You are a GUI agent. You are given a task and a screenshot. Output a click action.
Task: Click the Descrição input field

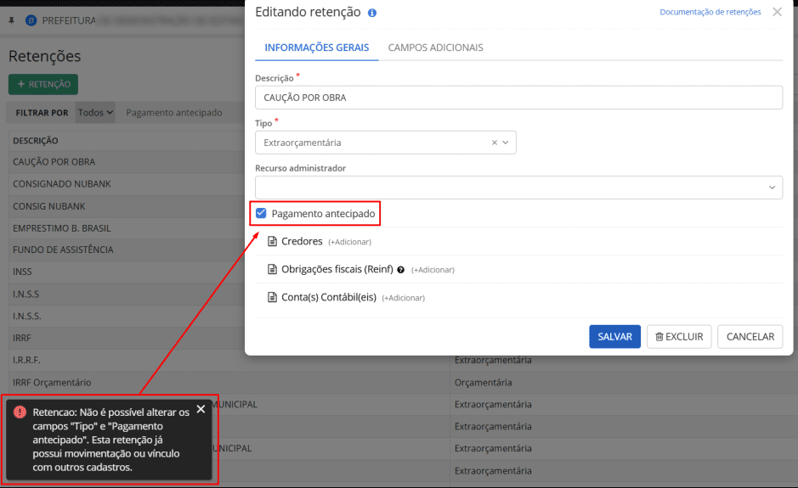click(518, 98)
